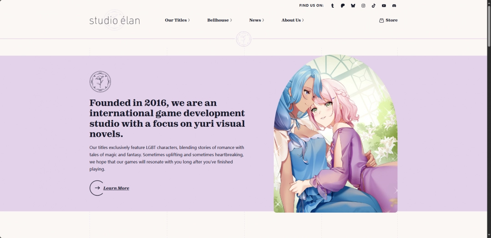Viewport: 491px width, 238px height.
Task: Open the News dropdown menu
Action: click(x=256, y=20)
